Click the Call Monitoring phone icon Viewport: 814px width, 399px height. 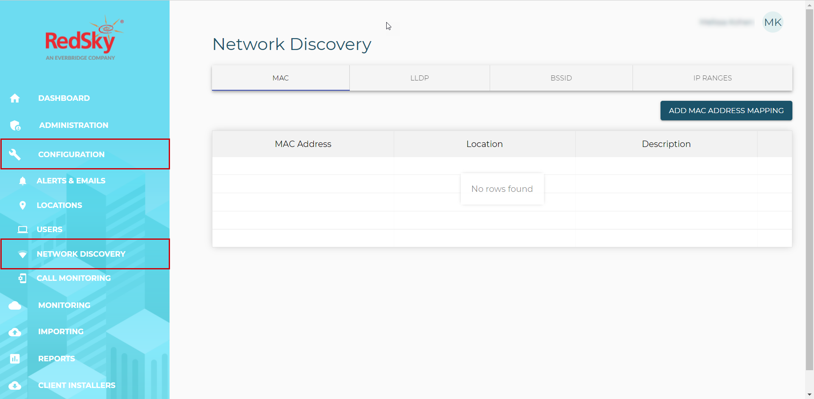pyautogui.click(x=23, y=278)
